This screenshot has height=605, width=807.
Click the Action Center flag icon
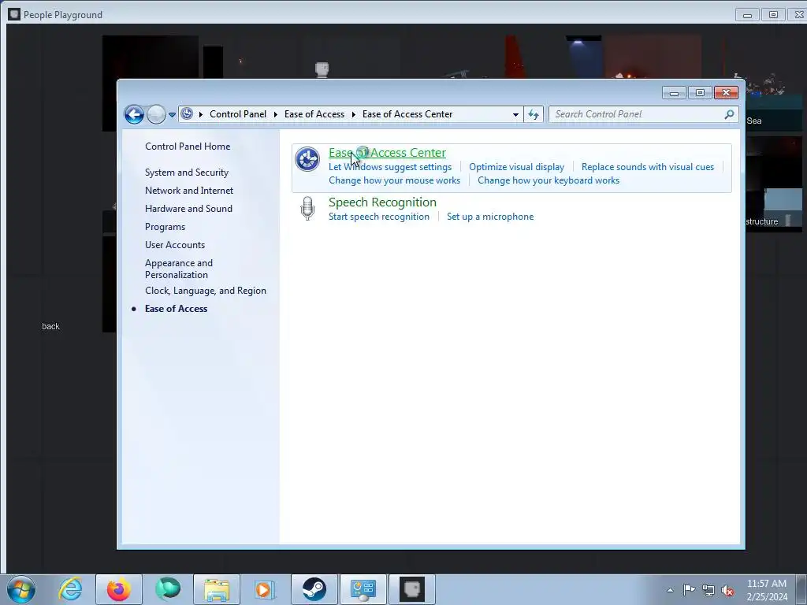(x=689, y=589)
